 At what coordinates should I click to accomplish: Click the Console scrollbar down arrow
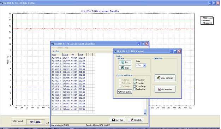(x=145, y=113)
